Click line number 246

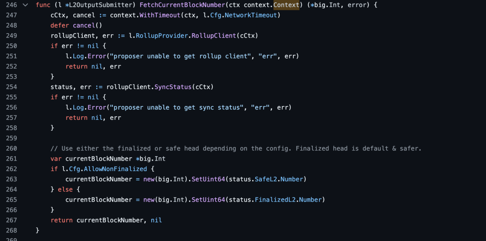pos(11,5)
